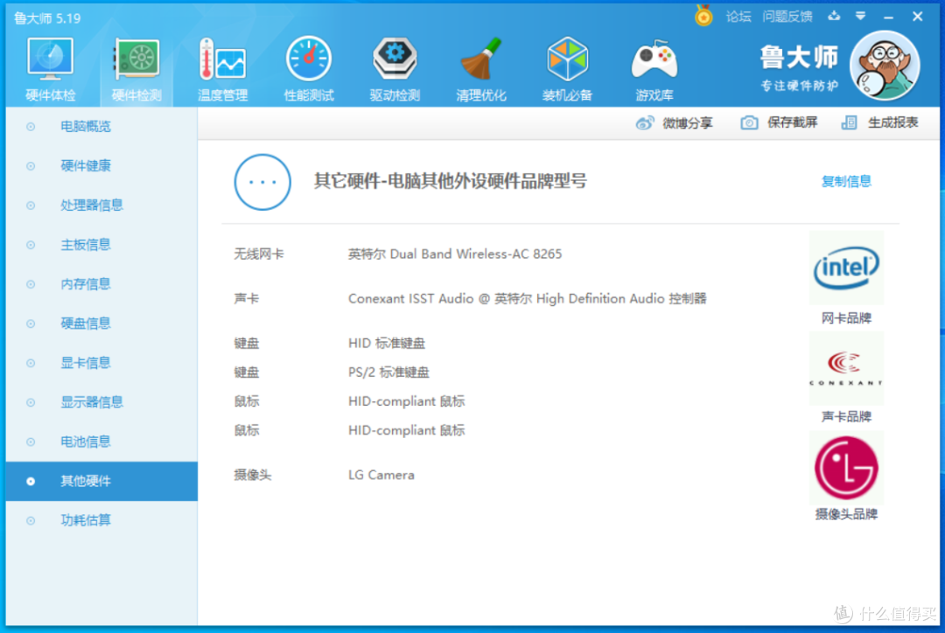Click the page heading 其它硬件-电脑其他外设硬件品牌型号

pos(451,181)
